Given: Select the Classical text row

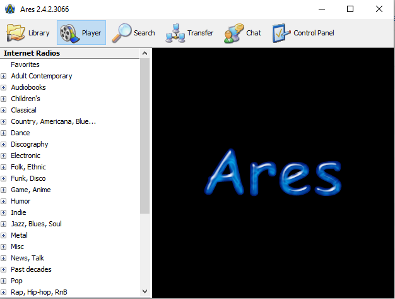Looking at the screenshot, I should click(x=24, y=110).
